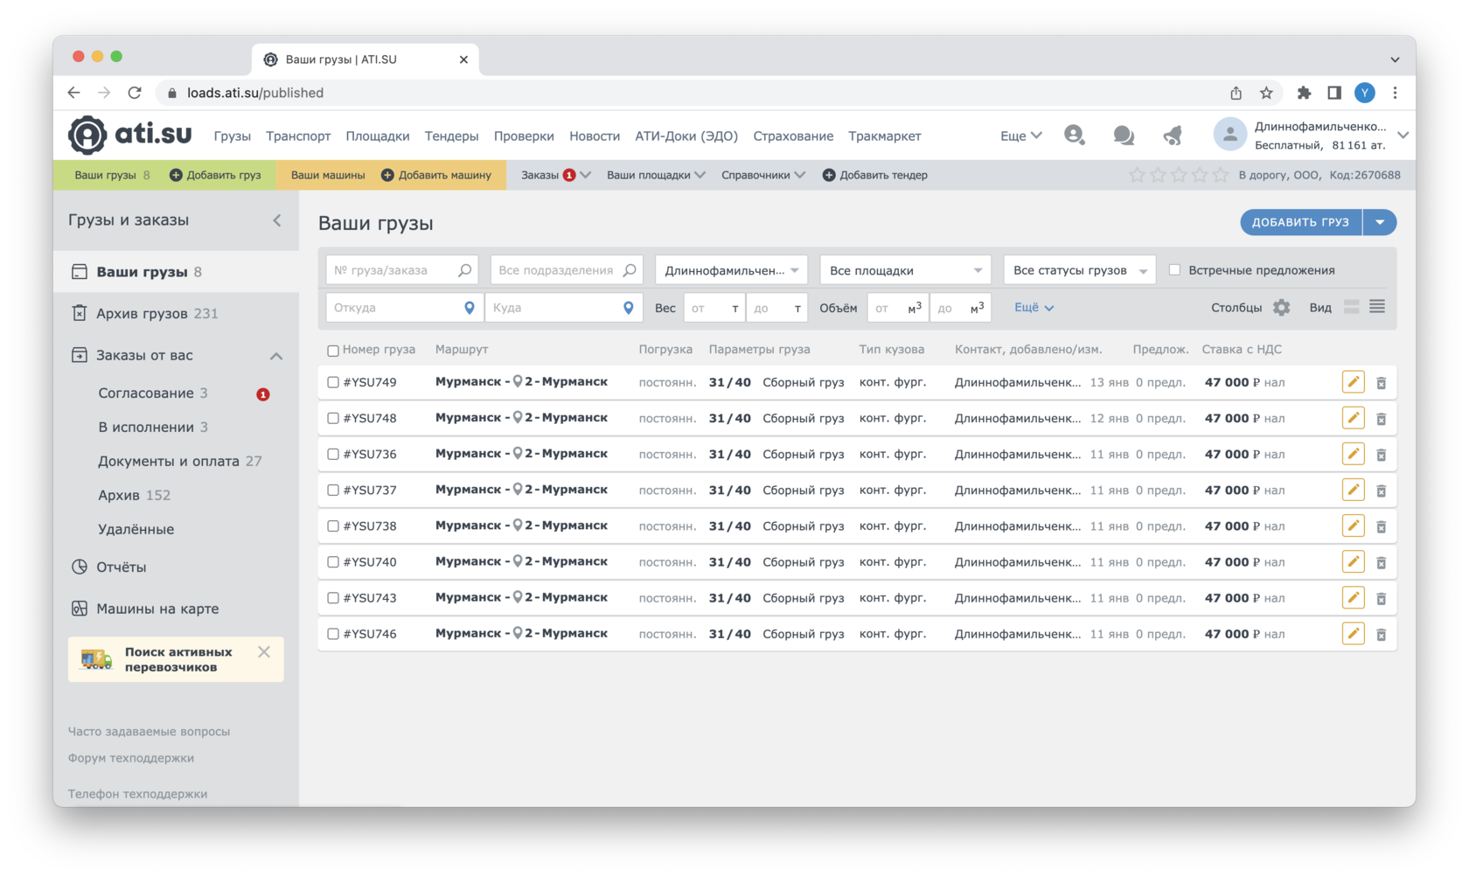Click the ДОБАВИТЬ ГРУЗ button

point(1300,222)
